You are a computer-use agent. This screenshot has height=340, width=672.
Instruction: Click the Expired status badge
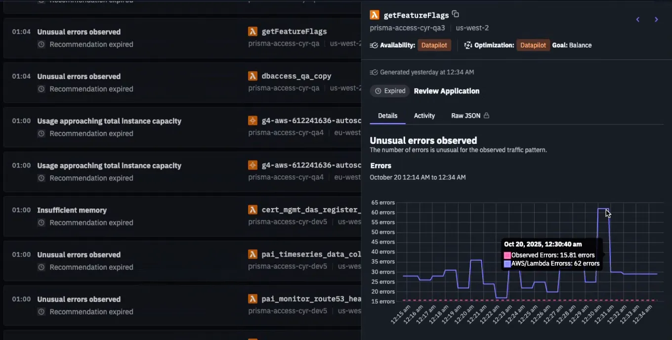coord(390,91)
